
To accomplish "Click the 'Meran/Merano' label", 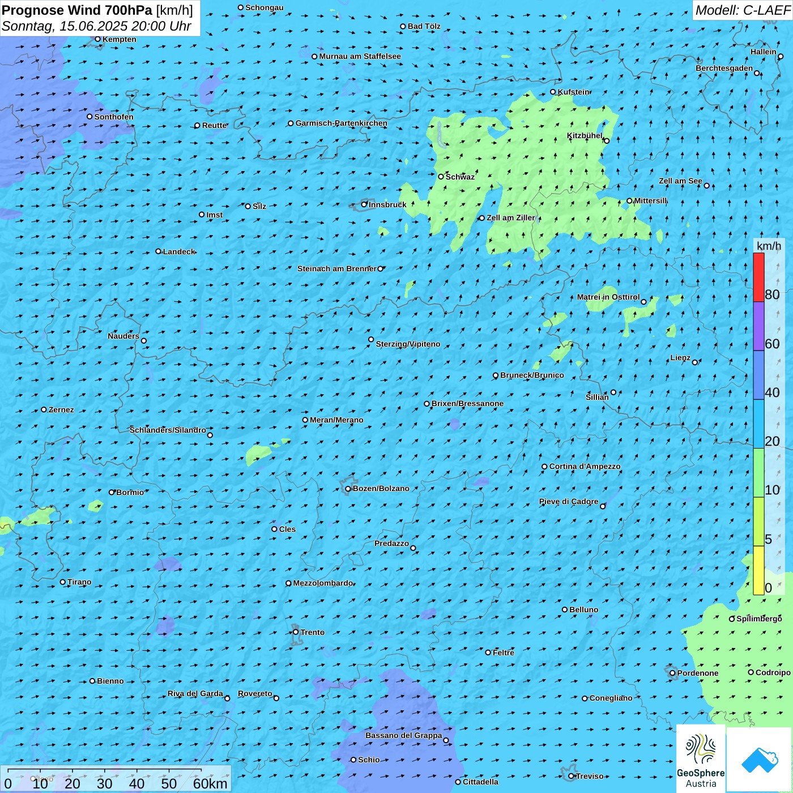I will 336,420.
